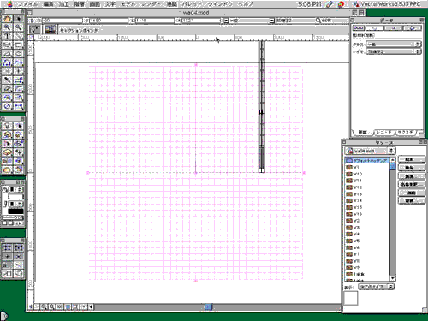Image resolution: width=428 pixels, height=321 pixels.
Task: Click the first button beside resource list
Action: pos(411,159)
